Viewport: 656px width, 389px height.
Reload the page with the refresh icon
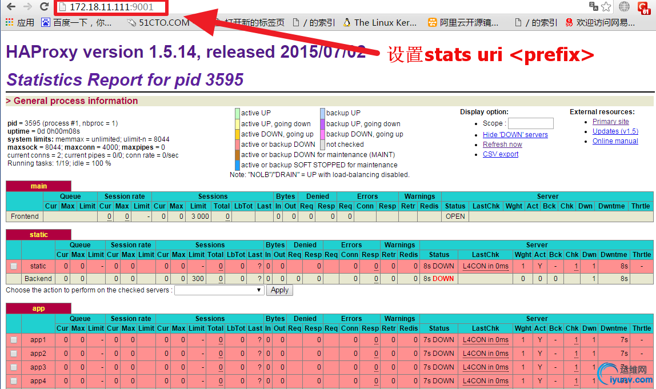[x=44, y=7]
